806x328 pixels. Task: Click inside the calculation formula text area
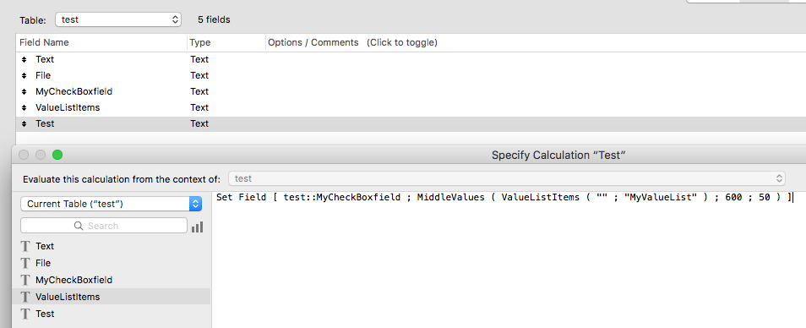click(x=509, y=260)
